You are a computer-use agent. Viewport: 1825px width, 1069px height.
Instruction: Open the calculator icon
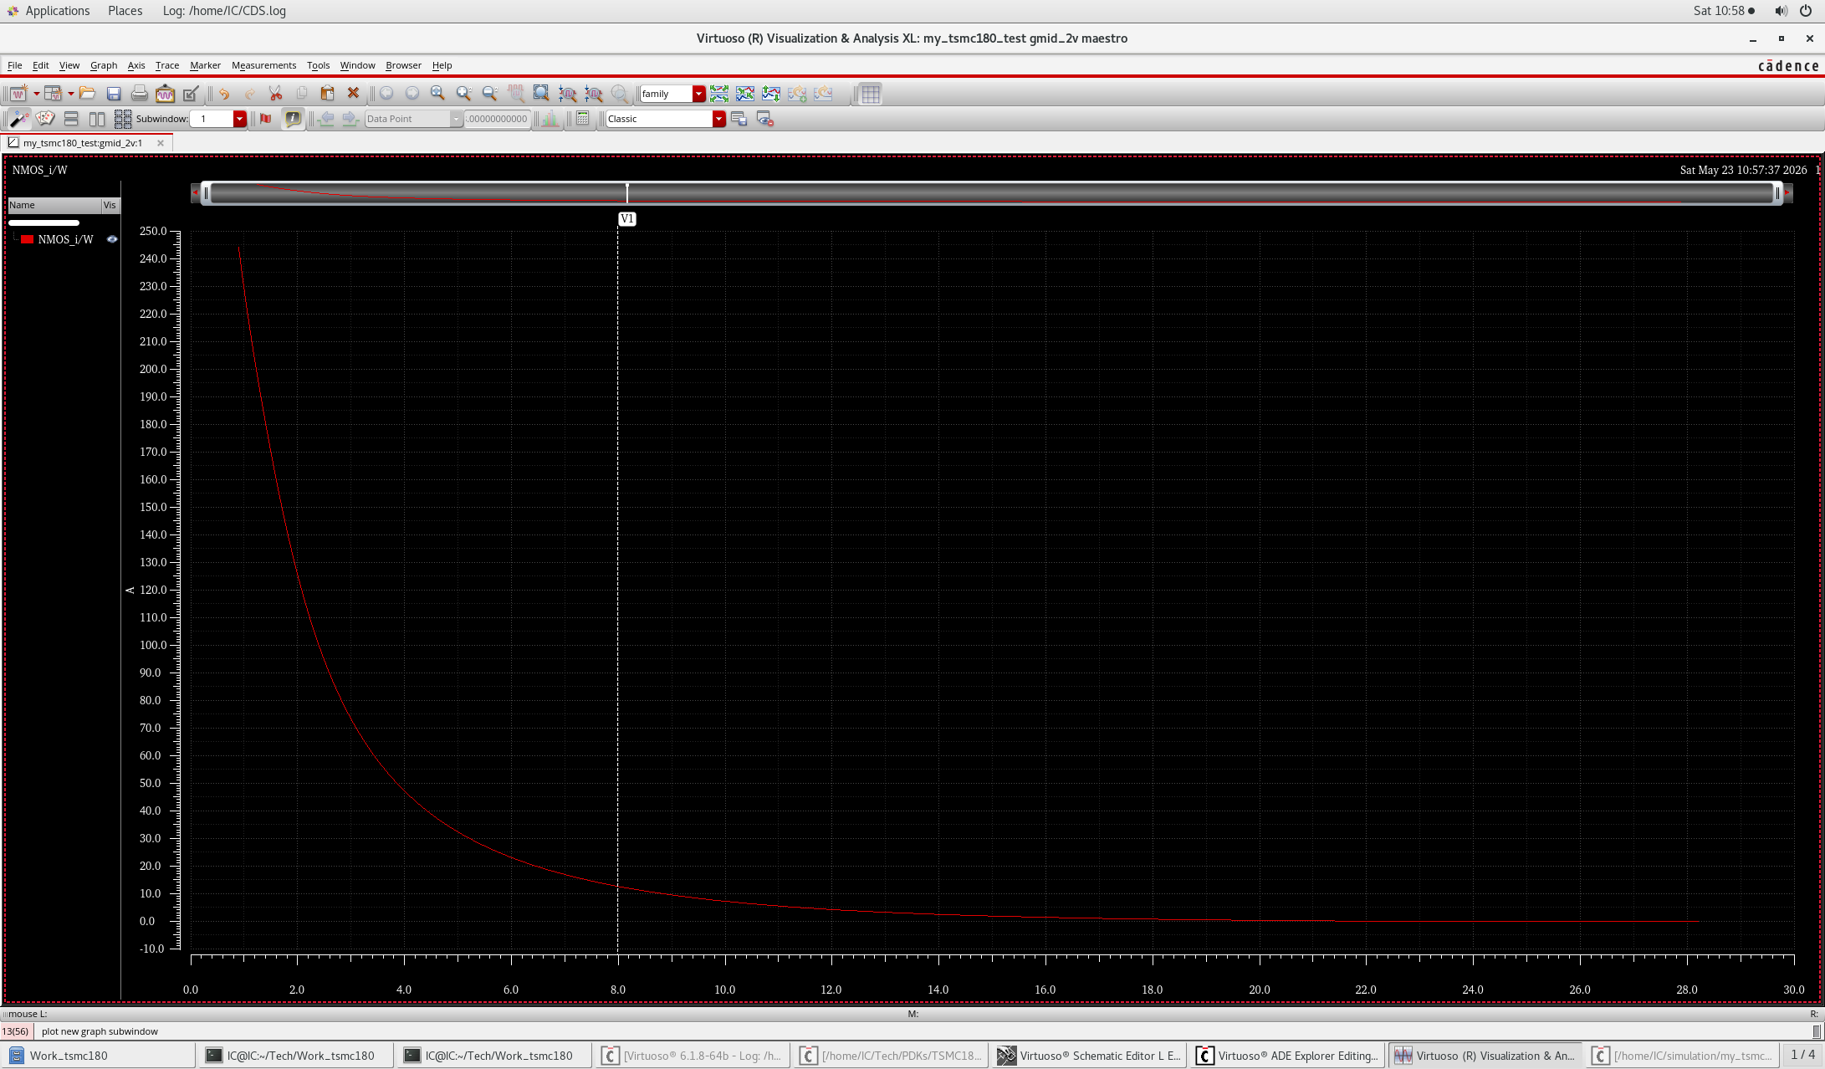pos(583,119)
